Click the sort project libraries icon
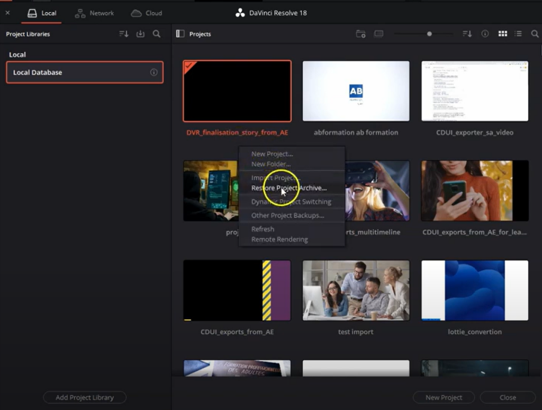 pyautogui.click(x=123, y=34)
